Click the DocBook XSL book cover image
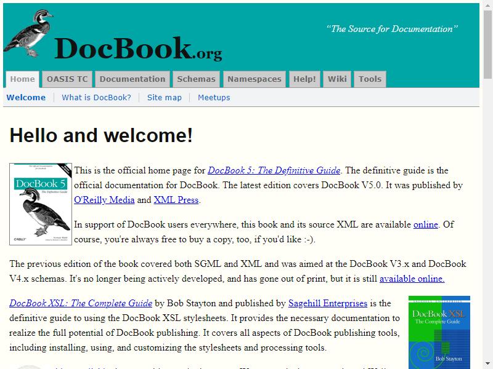Image resolution: width=493 pixels, height=369 pixels. pos(439,332)
